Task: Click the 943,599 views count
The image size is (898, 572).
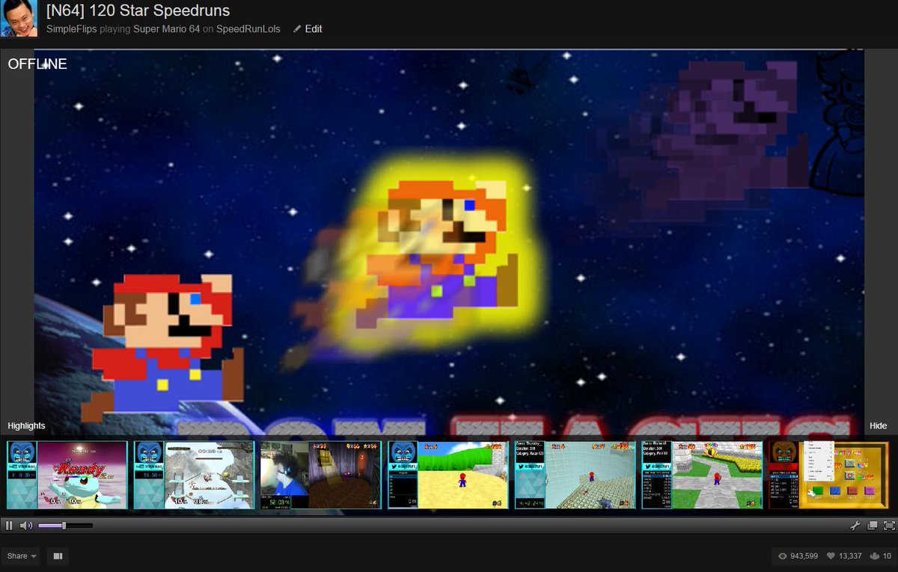Action: (x=804, y=556)
